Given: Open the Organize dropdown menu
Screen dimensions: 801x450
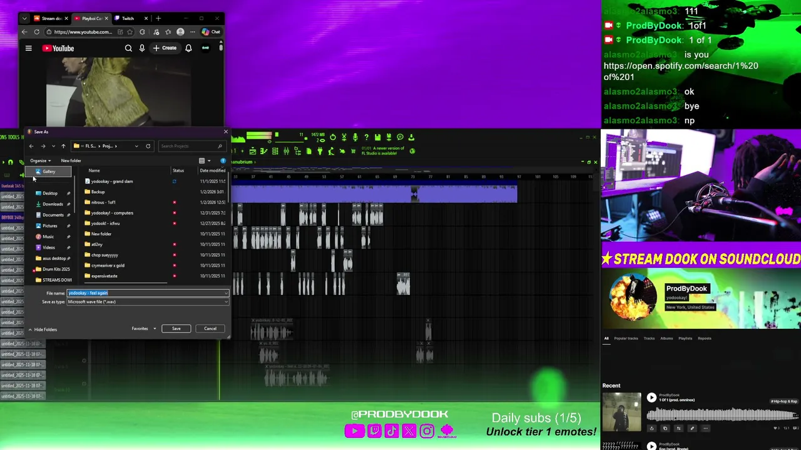Looking at the screenshot, I should pos(41,161).
